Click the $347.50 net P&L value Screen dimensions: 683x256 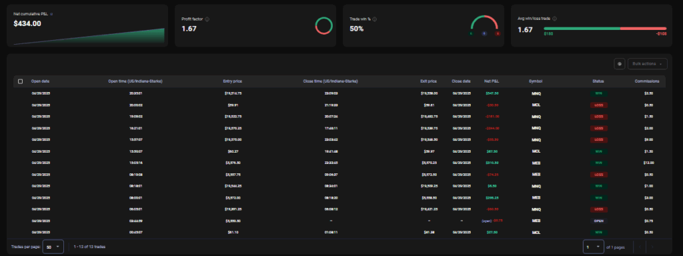pos(492,93)
